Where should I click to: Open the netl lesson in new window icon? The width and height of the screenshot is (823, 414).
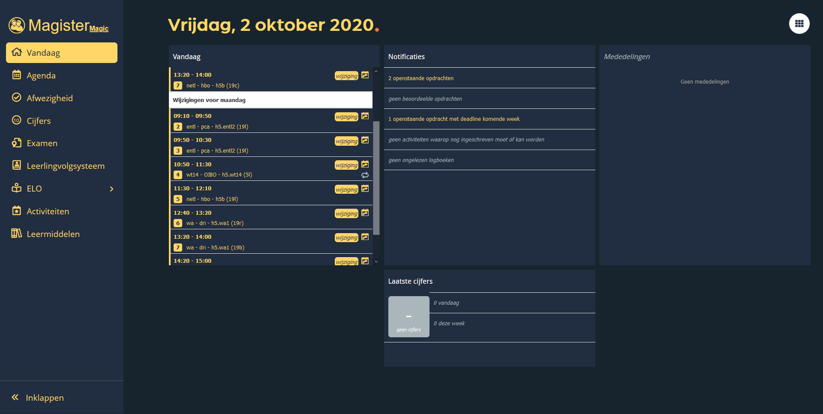(365, 75)
